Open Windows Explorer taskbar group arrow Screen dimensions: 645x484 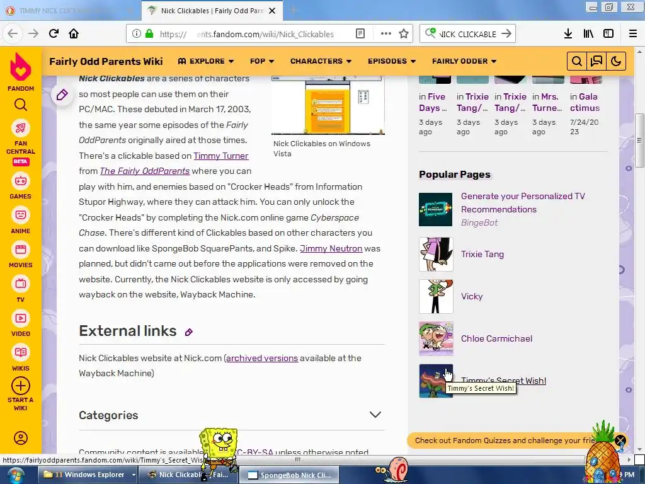pyautogui.click(x=134, y=475)
